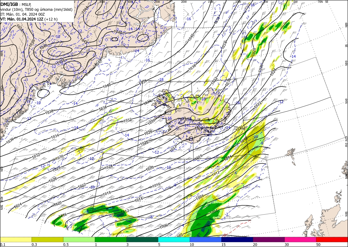This screenshot has height=247, width=348.
Task: Click the medium green 1 mm legend swatch
Action: tap(111, 239)
